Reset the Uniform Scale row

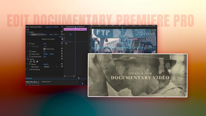click(62, 49)
